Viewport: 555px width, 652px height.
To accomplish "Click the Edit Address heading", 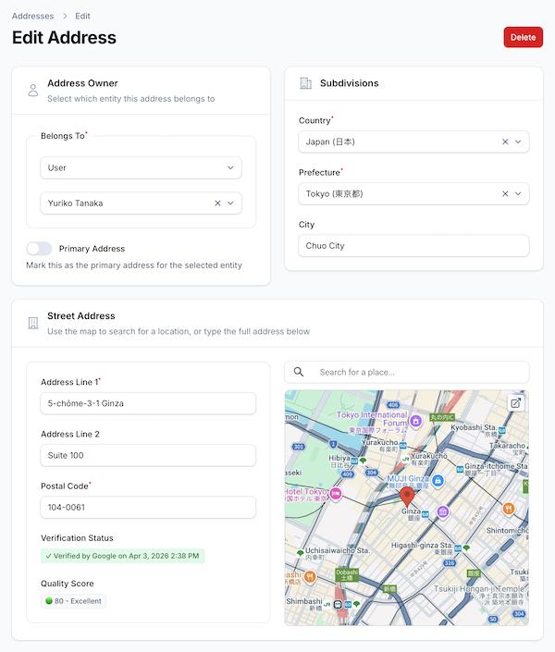I will click(x=64, y=37).
